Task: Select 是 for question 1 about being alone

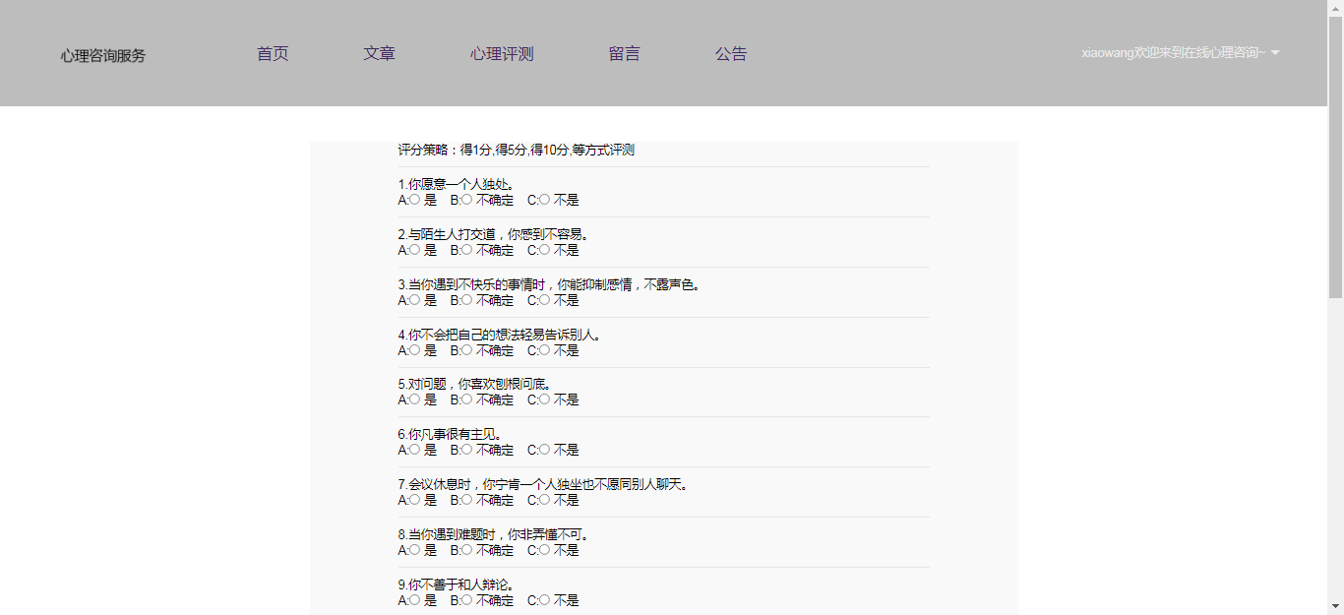Action: tap(415, 200)
